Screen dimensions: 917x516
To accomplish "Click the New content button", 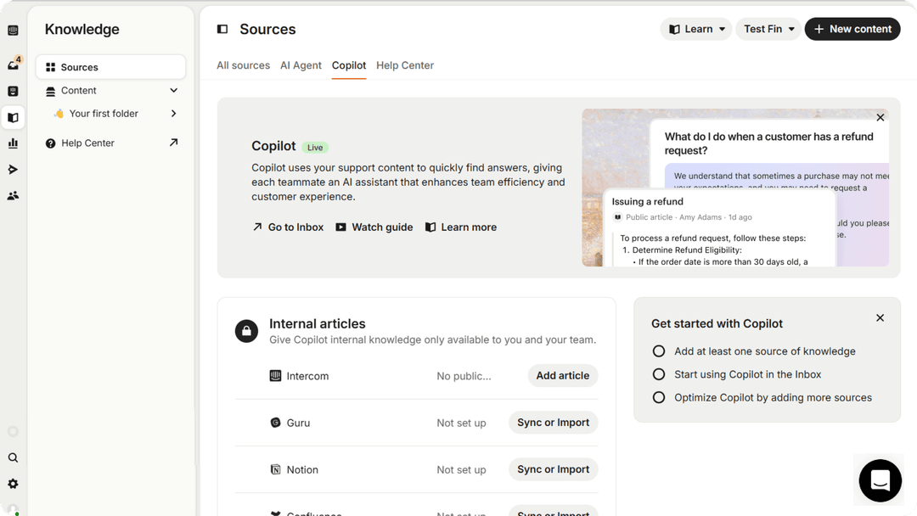I will point(852,28).
